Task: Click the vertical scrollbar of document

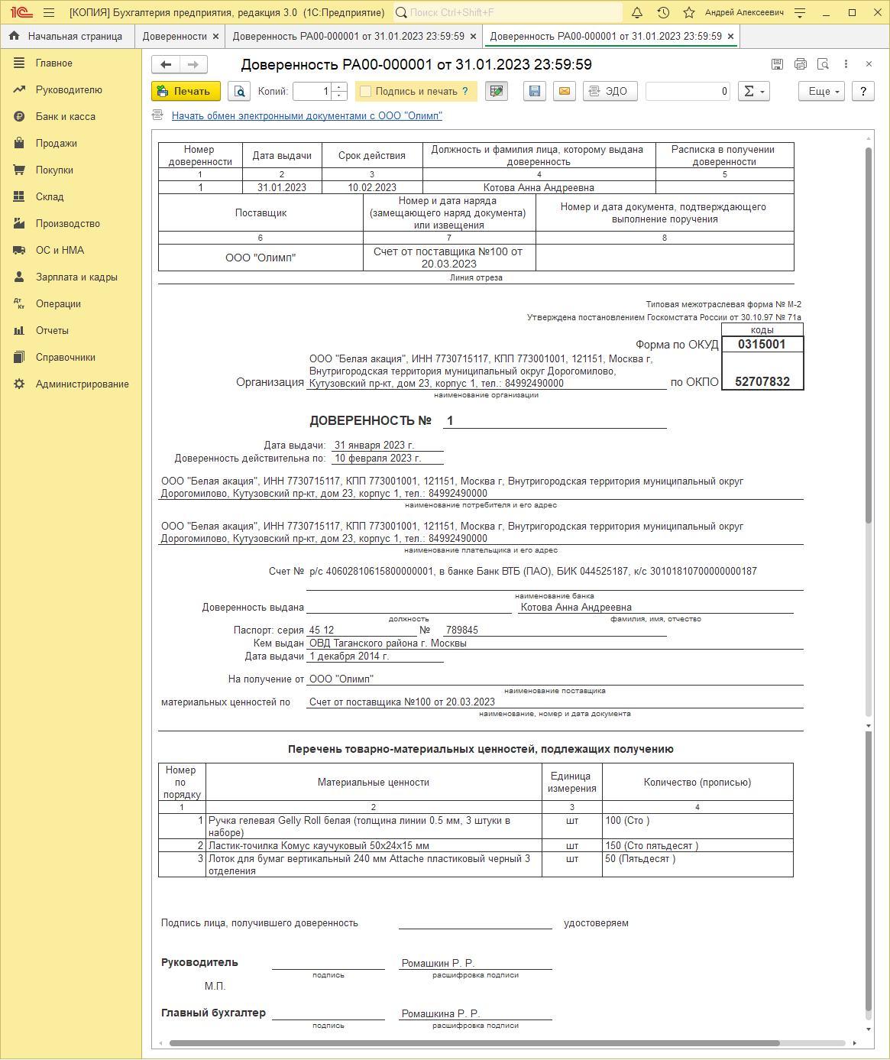Action: 869,336
